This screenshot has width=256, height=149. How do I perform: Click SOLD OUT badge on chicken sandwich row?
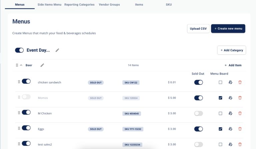[96, 83]
